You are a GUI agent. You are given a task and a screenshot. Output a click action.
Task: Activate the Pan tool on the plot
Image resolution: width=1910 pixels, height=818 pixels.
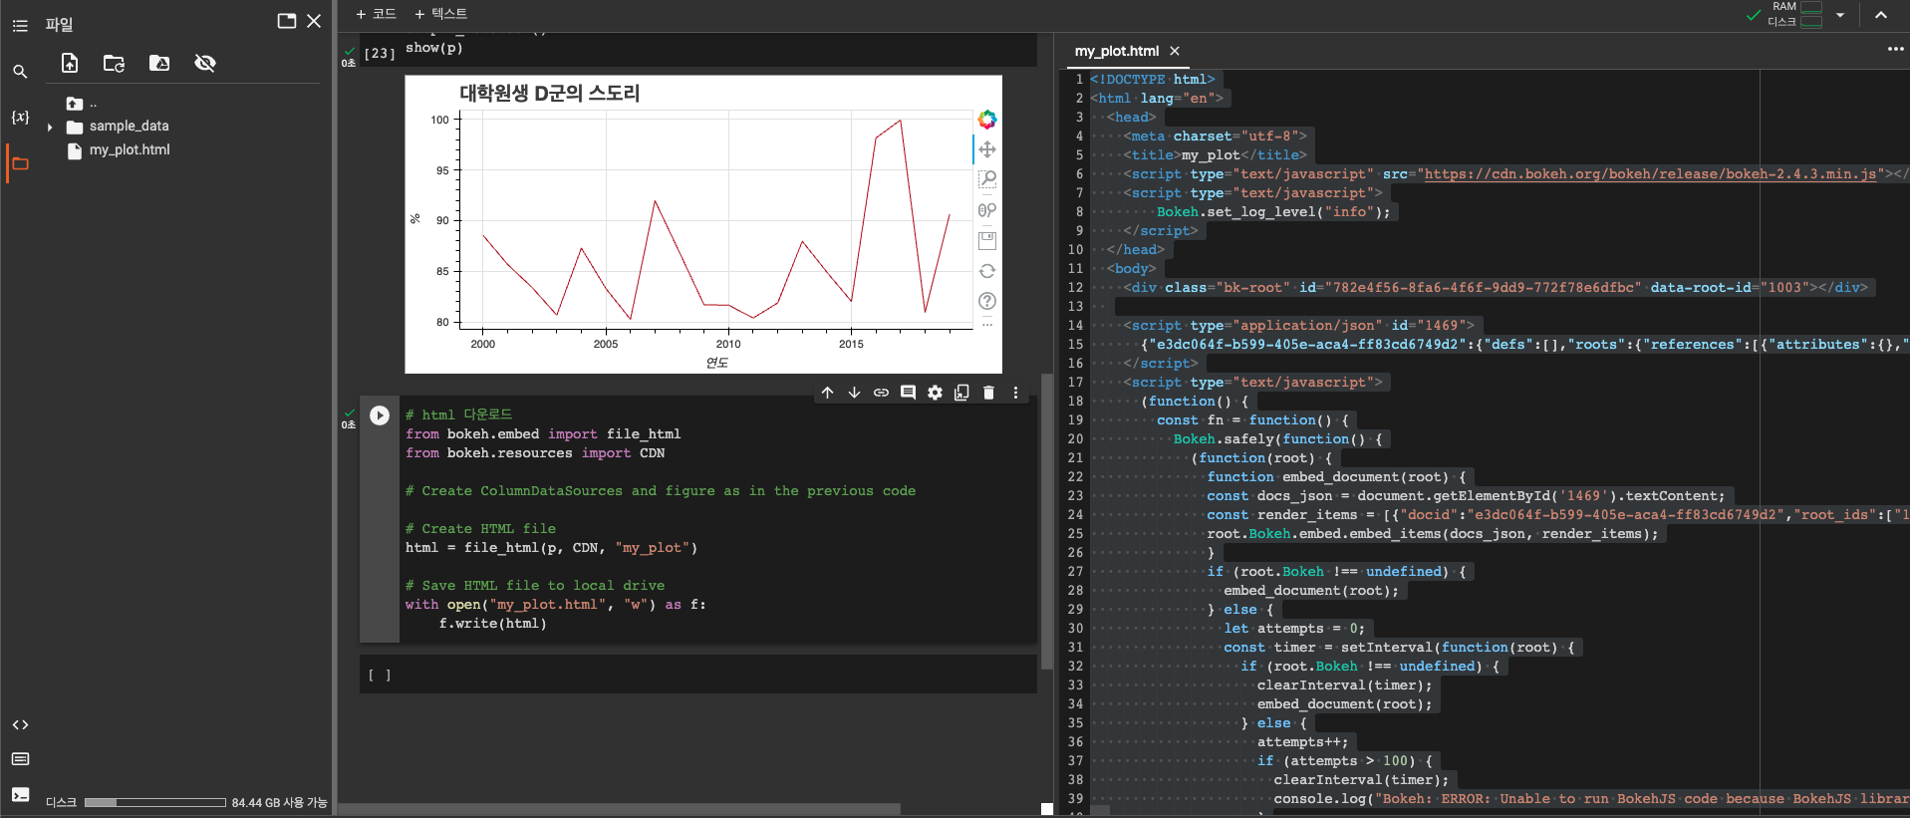tap(986, 149)
